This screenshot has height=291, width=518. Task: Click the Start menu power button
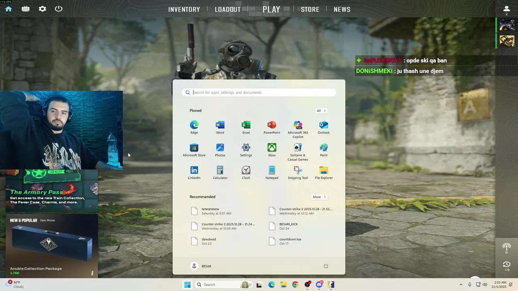(326, 266)
